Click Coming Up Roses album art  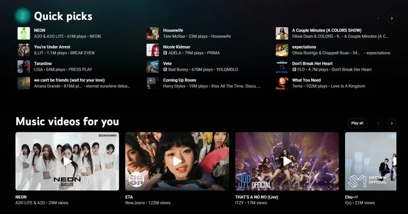[x=153, y=83]
